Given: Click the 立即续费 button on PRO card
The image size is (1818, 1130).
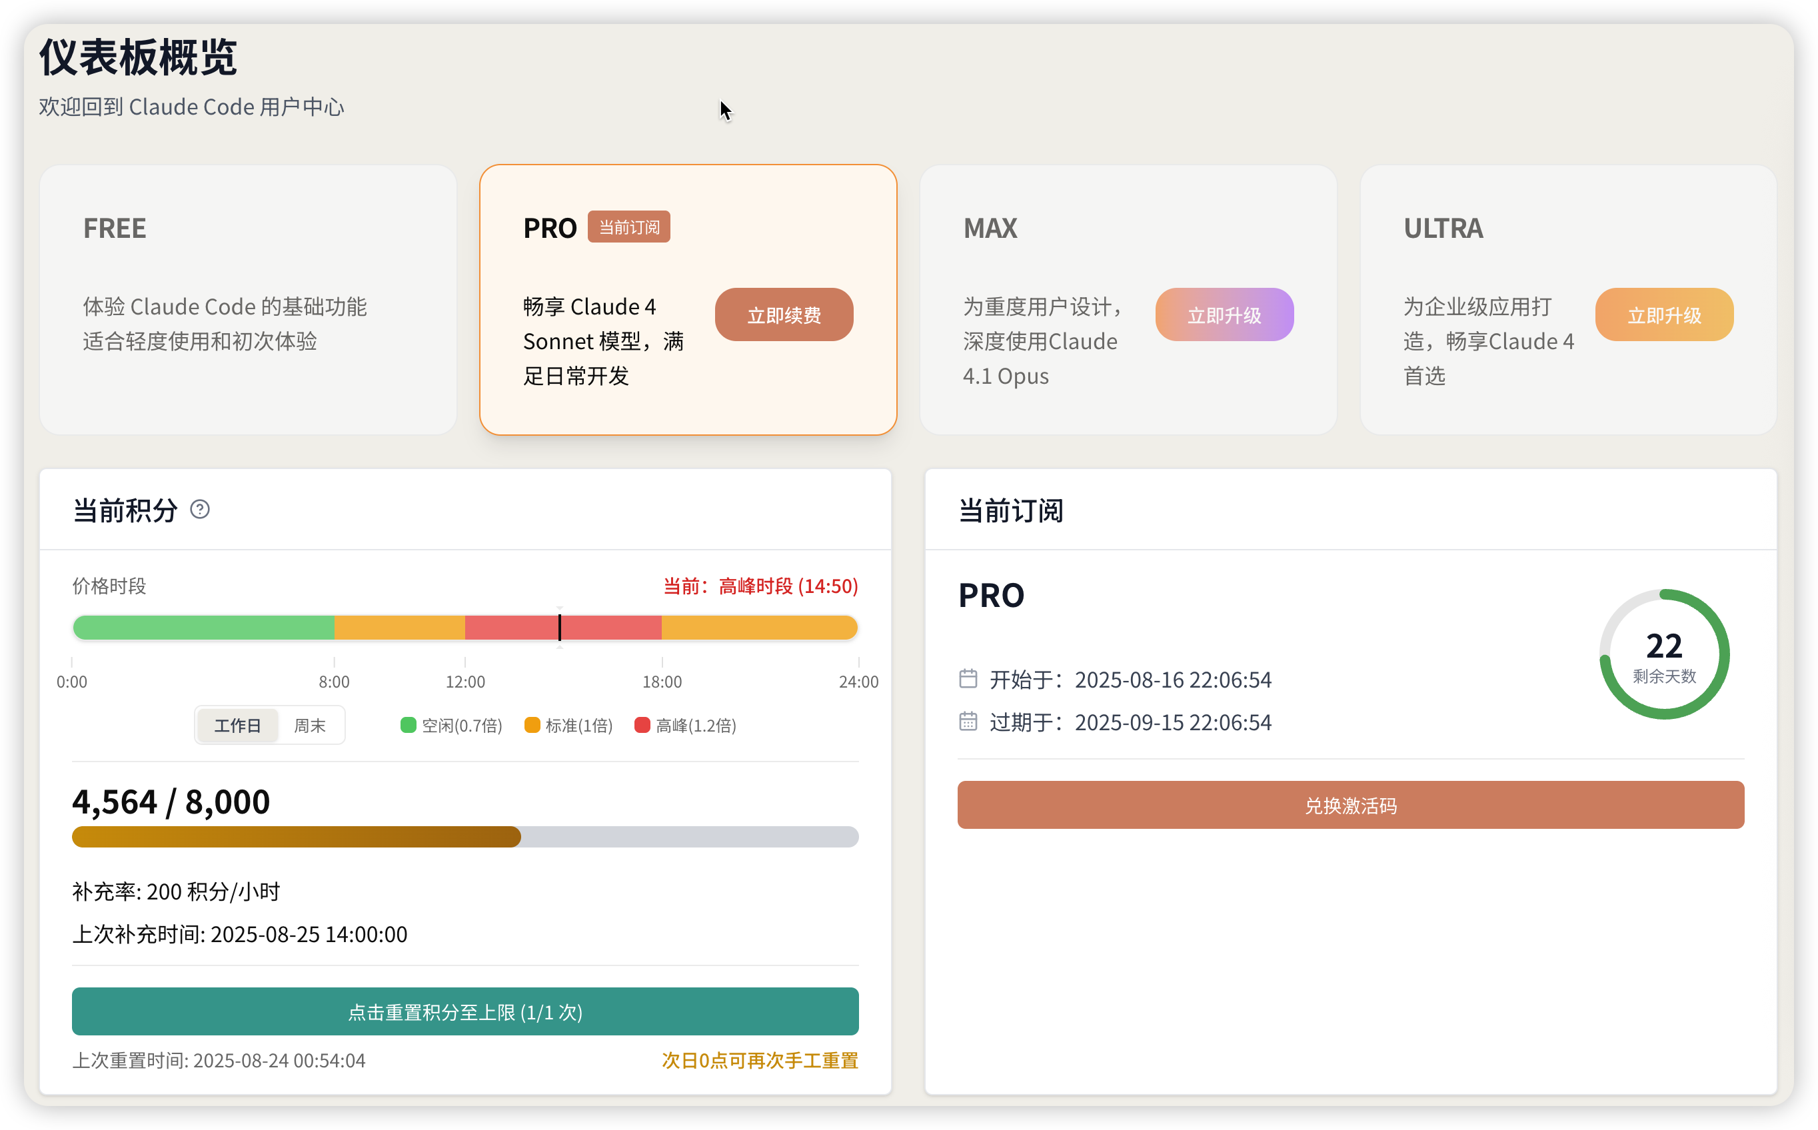Looking at the screenshot, I should 784,314.
